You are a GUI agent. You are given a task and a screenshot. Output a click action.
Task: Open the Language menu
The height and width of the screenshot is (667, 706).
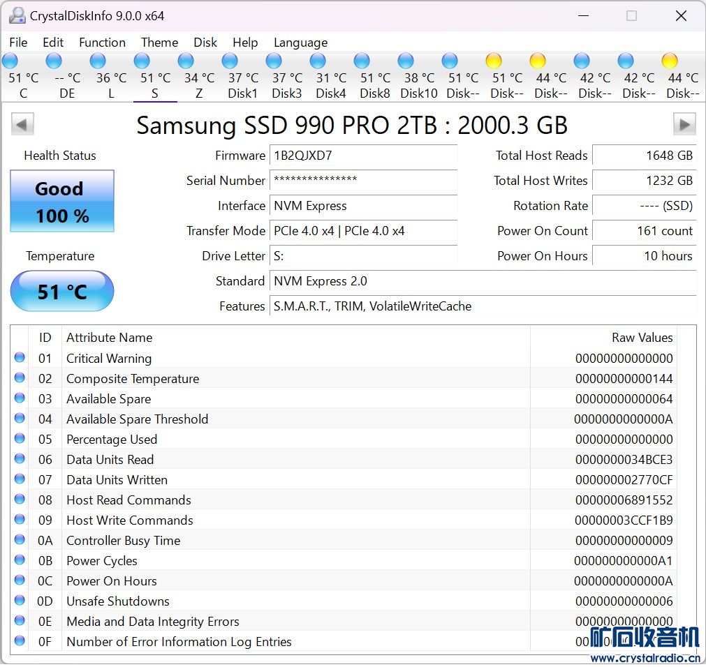coord(300,43)
